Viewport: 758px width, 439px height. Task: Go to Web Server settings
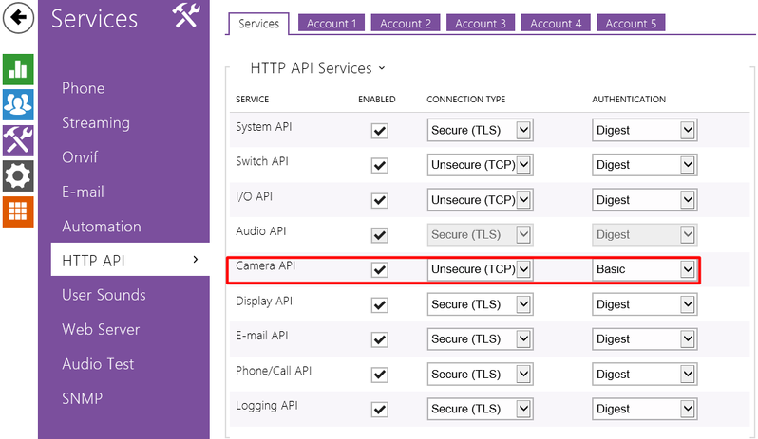coord(101,330)
